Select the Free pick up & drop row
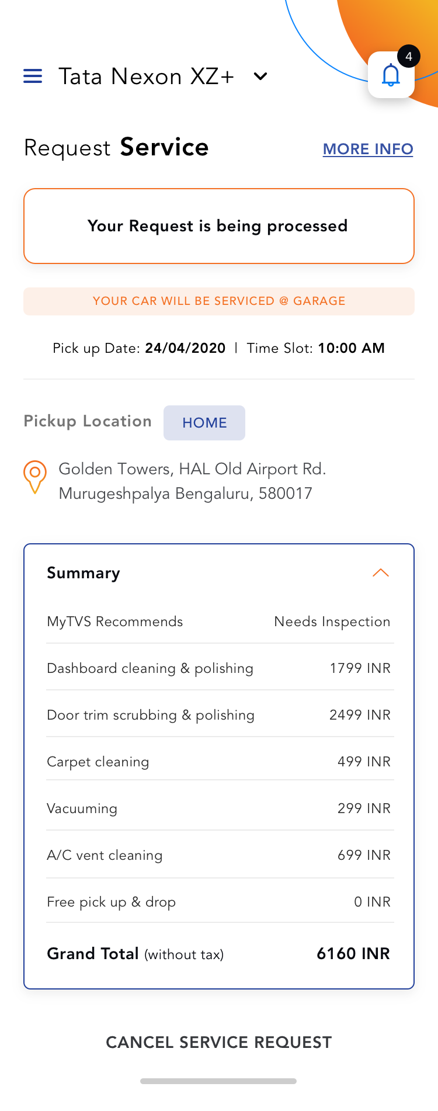 (x=219, y=902)
